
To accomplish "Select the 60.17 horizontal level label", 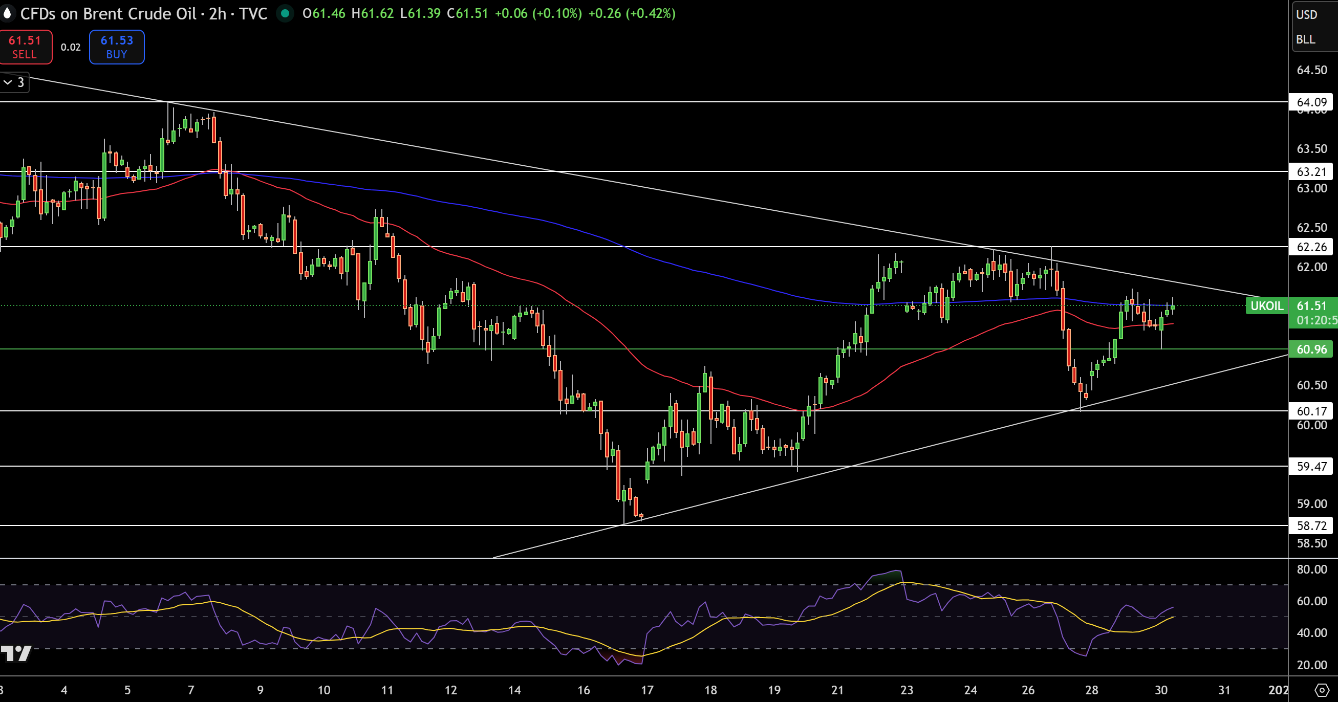I will pyautogui.click(x=1311, y=411).
